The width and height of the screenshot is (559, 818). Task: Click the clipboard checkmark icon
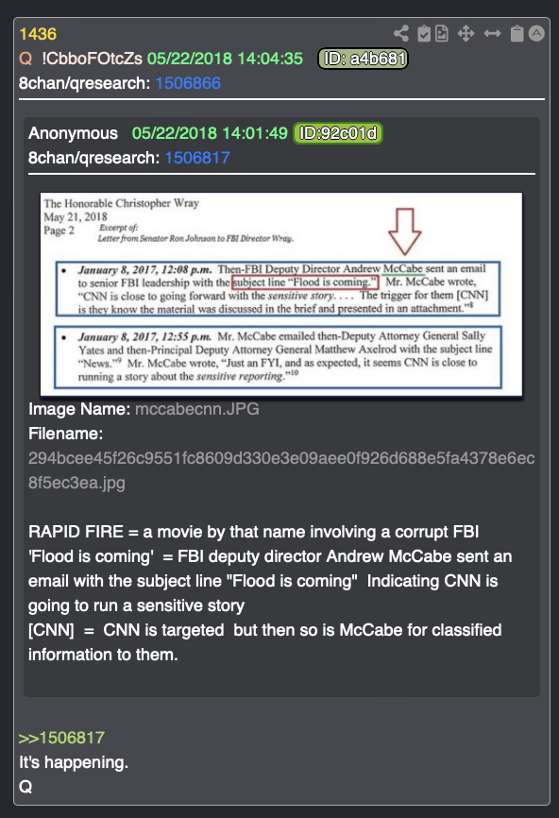coord(424,34)
